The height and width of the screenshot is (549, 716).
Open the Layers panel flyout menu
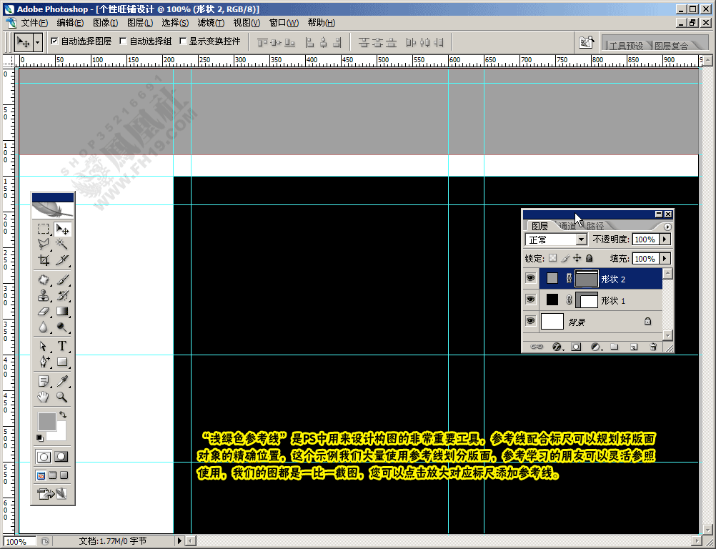coord(667,227)
